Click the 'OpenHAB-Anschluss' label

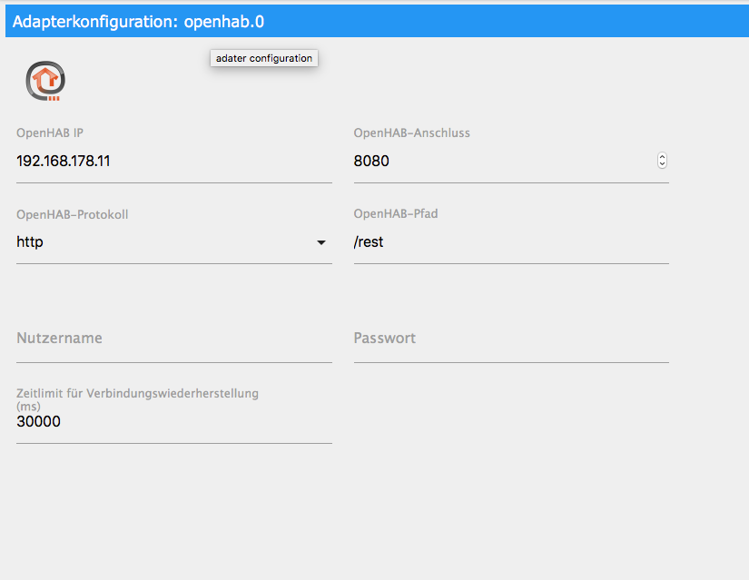point(412,133)
